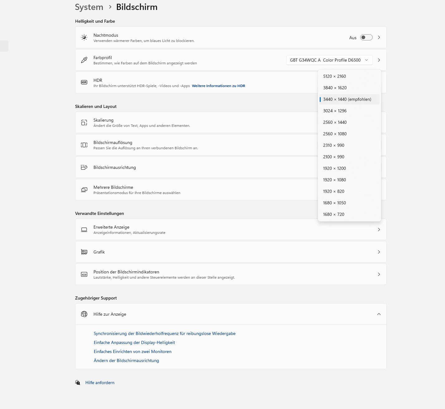Toggle the Nachtmodus switch on

coord(366,37)
